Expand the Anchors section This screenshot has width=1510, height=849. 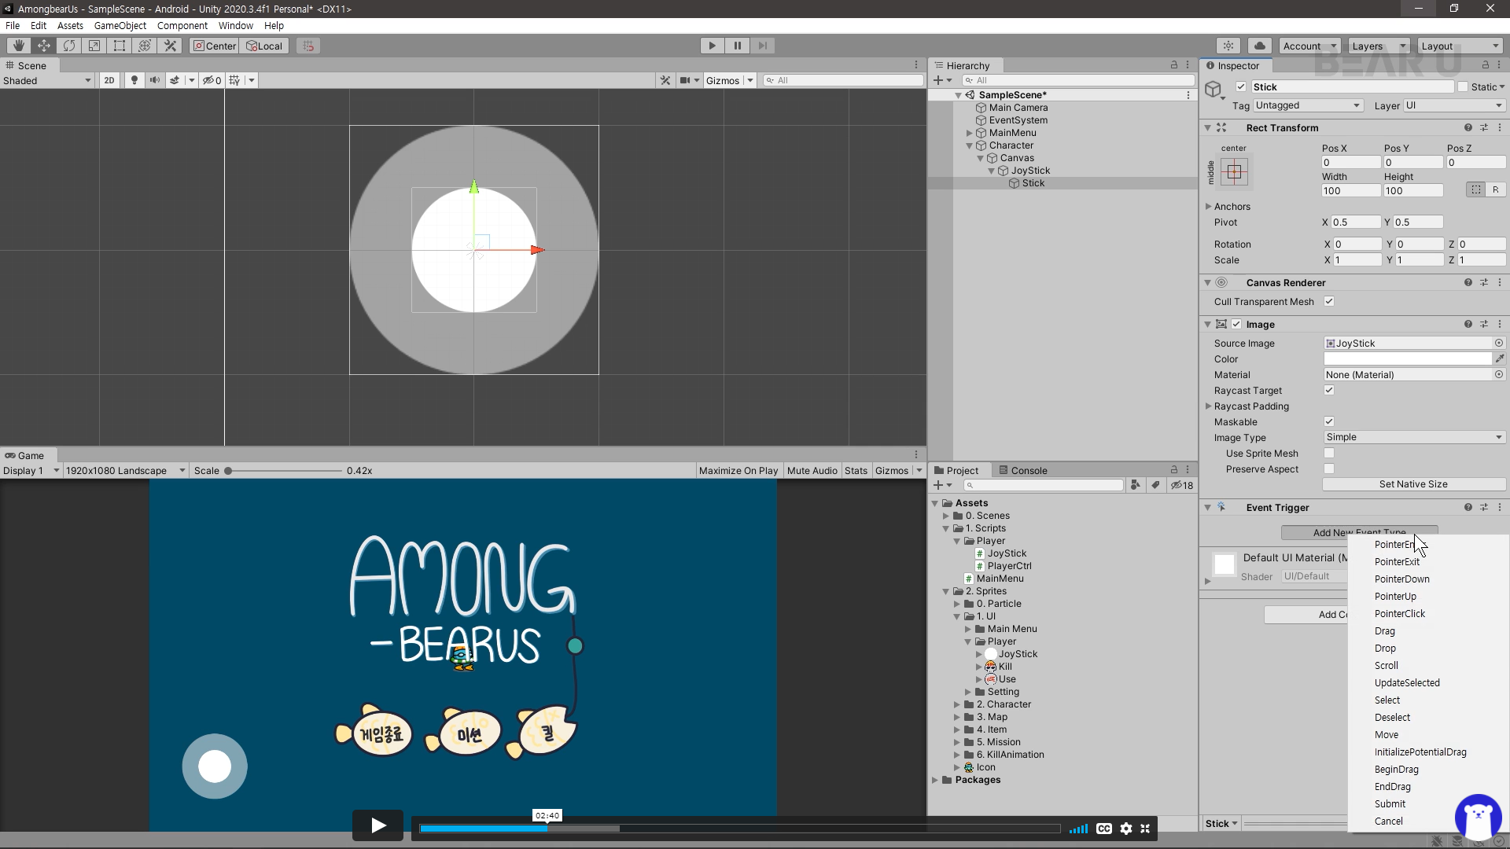[x=1208, y=206]
